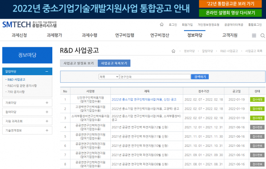Screen dimensions: 266x169
Task: Open the hamburger all-menu icon
Action: [x=254, y=35]
